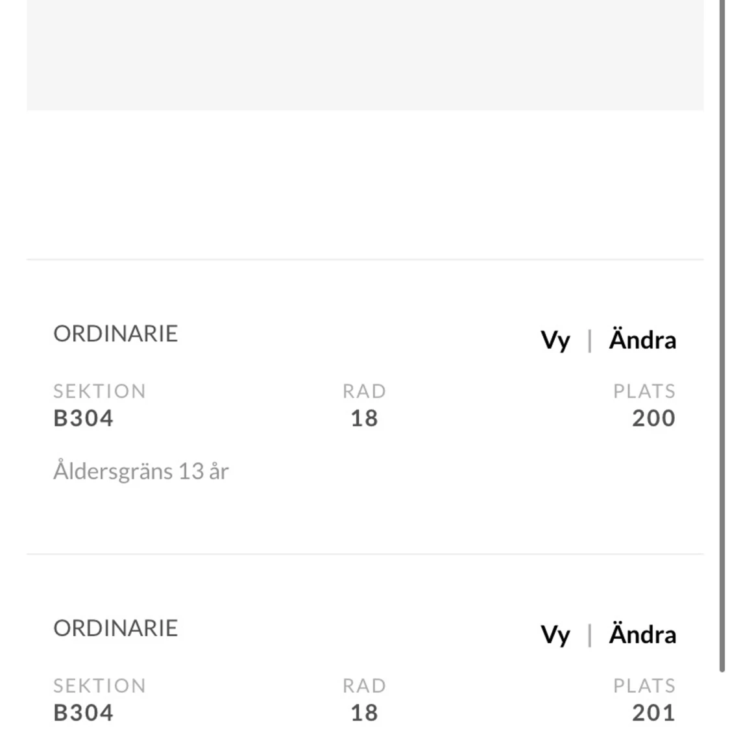Select the first ORDINARIE ticket heading
Viewport: 730px width, 731px height.
116,334
